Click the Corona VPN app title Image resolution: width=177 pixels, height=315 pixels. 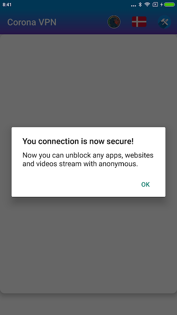[32, 22]
